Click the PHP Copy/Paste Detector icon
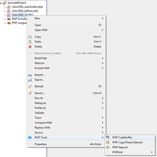157x157 pixels. coord(108,142)
